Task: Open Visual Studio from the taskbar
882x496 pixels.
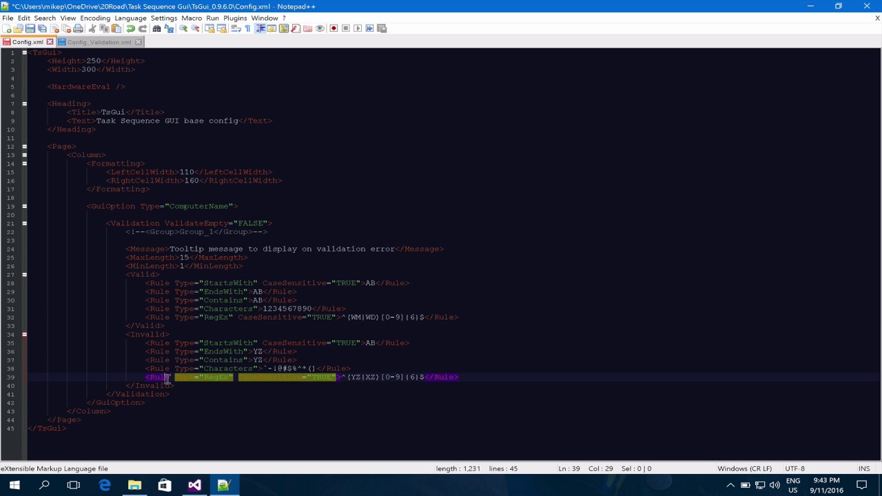Action: [x=194, y=485]
